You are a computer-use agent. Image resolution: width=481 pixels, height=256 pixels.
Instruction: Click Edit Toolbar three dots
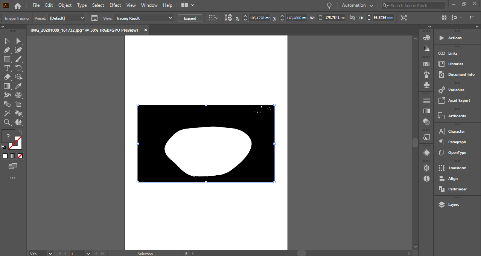(x=13, y=178)
